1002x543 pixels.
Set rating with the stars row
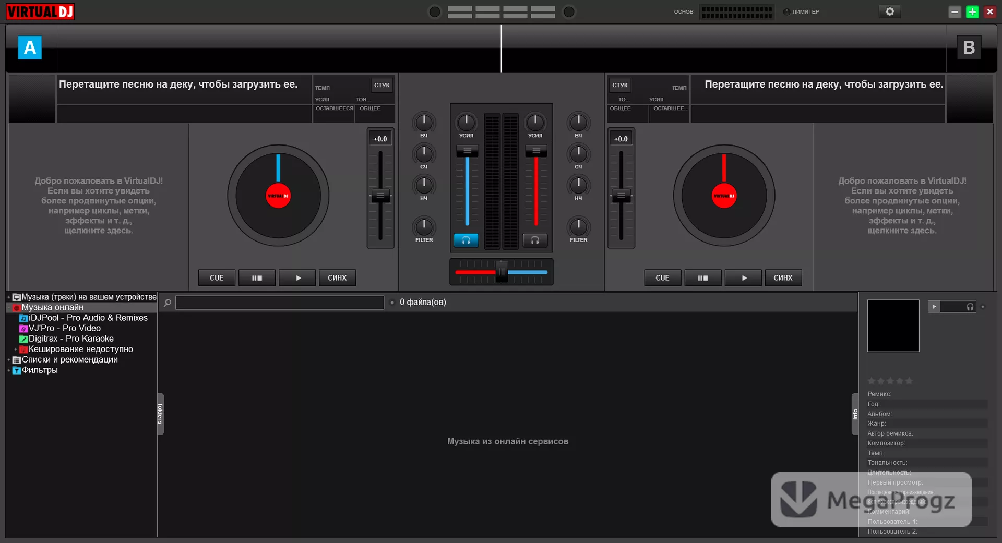tap(890, 381)
